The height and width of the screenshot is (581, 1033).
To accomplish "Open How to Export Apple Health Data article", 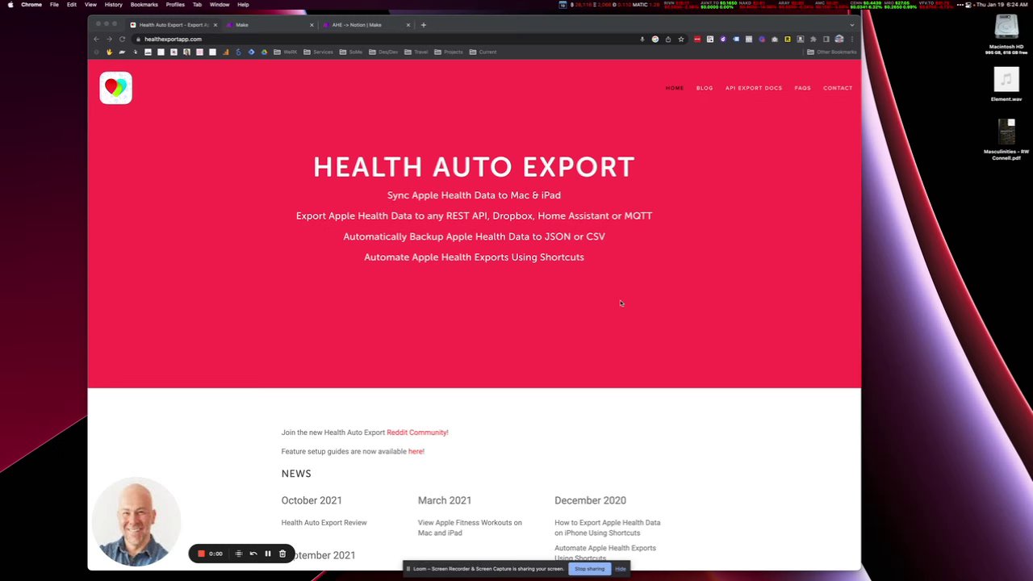I will pyautogui.click(x=607, y=528).
